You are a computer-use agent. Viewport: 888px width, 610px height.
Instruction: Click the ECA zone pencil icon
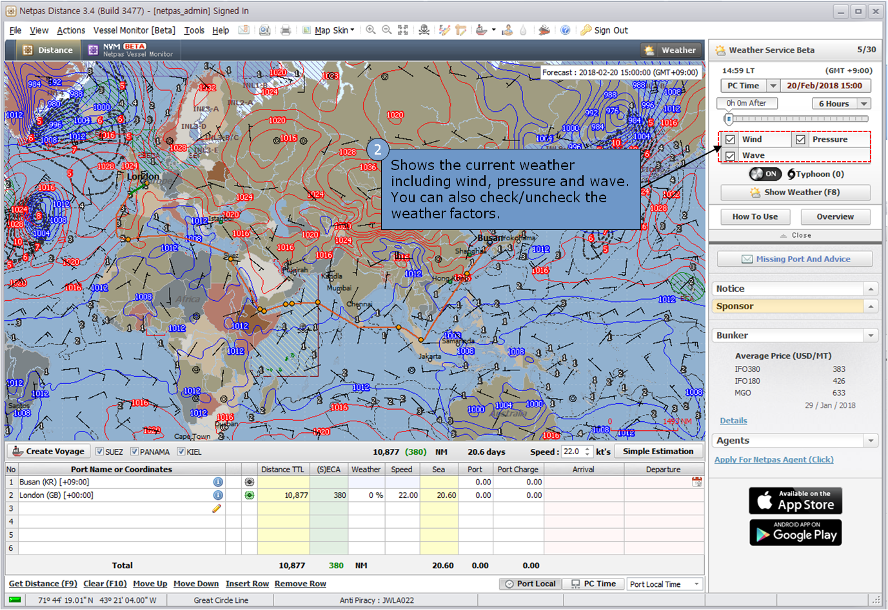point(444,30)
